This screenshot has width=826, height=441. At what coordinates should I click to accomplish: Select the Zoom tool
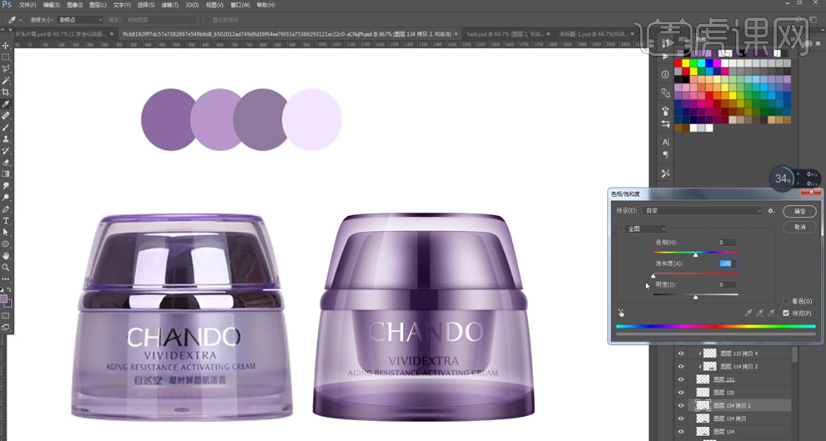[6, 268]
